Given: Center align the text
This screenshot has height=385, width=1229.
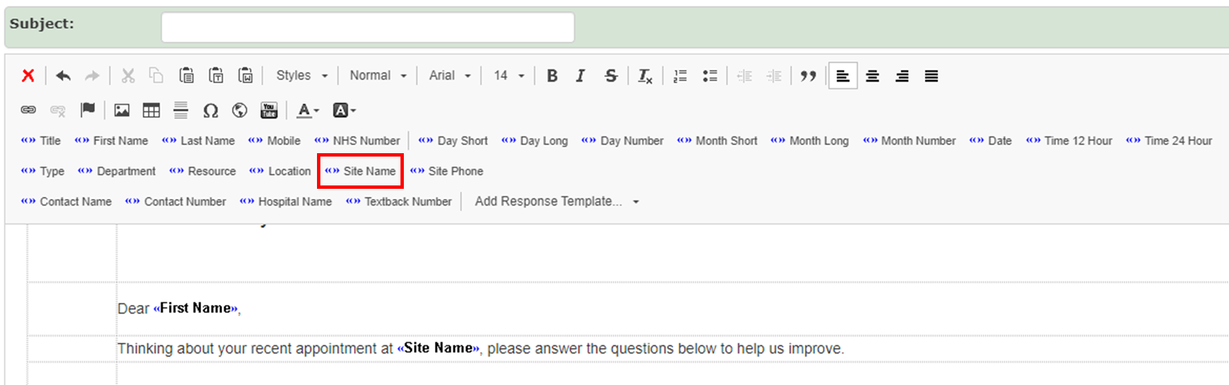Looking at the screenshot, I should 872,76.
